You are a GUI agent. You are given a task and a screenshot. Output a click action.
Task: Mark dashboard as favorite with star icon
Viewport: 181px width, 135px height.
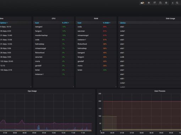tap(149, 3)
